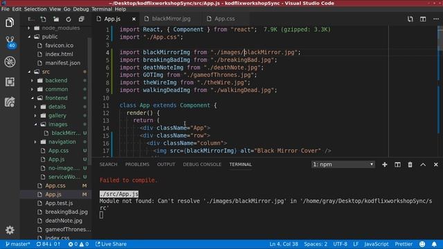Open editor more actions ellipsis
Screen dimensions: 443x249
436,19
